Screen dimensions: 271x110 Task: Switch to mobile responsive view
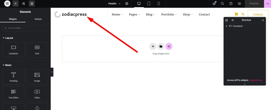click(x=159, y=4)
